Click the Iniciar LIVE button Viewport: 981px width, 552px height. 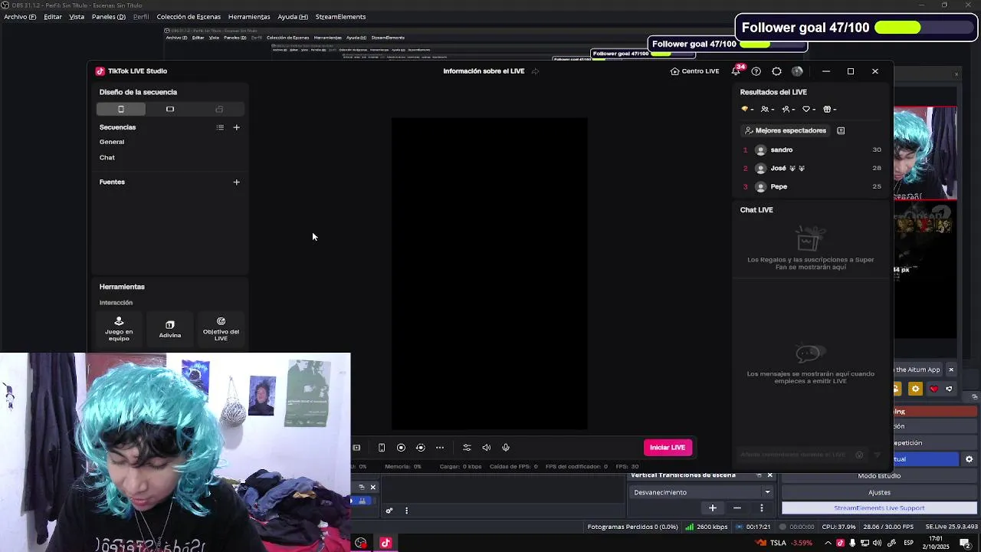click(x=668, y=448)
